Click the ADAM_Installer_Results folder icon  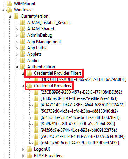pyautogui.click(x=23, y=23)
